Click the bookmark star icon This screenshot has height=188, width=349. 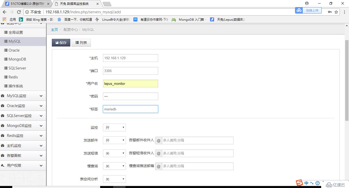[336, 12]
